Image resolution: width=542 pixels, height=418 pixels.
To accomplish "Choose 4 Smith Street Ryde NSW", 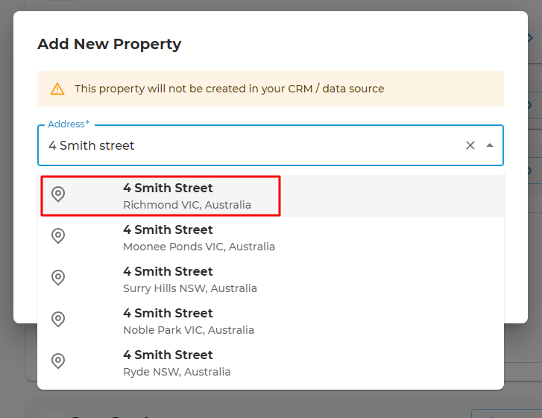I will [271, 363].
